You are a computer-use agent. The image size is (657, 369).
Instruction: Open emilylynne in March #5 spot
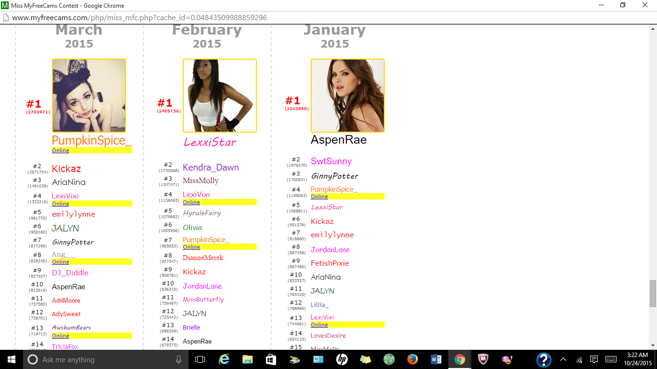[x=74, y=214]
